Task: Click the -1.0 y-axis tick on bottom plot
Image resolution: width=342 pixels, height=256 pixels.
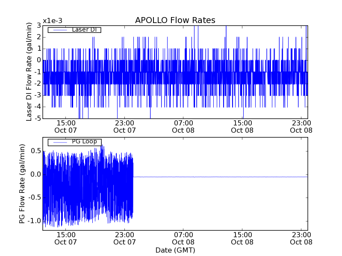Action: pyautogui.click(x=35, y=221)
